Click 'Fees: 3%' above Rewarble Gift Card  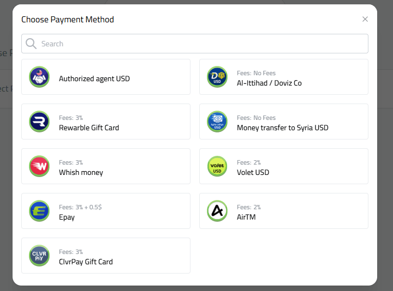pyautogui.click(x=71, y=118)
